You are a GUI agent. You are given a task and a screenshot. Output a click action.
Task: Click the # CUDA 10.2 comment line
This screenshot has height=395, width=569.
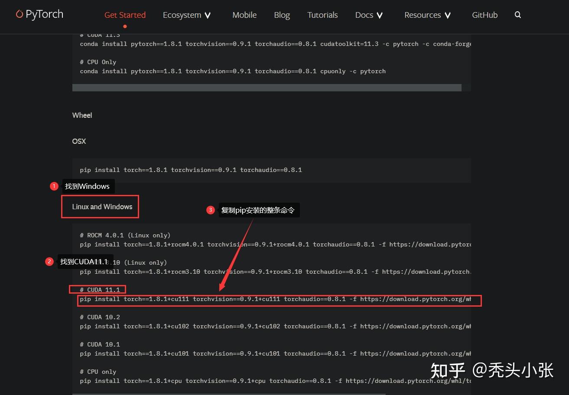100,317
